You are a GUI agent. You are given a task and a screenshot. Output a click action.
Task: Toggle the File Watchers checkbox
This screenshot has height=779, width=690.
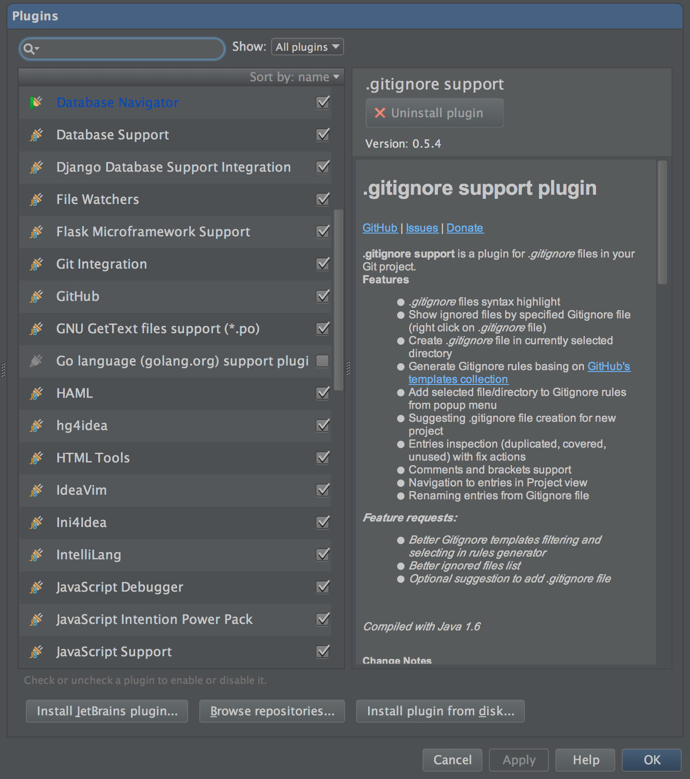tap(323, 199)
